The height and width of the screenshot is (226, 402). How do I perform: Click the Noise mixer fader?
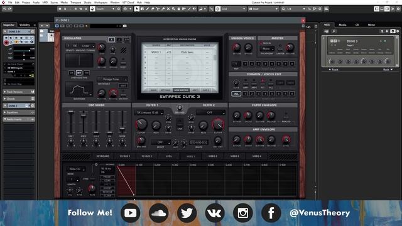point(122,128)
